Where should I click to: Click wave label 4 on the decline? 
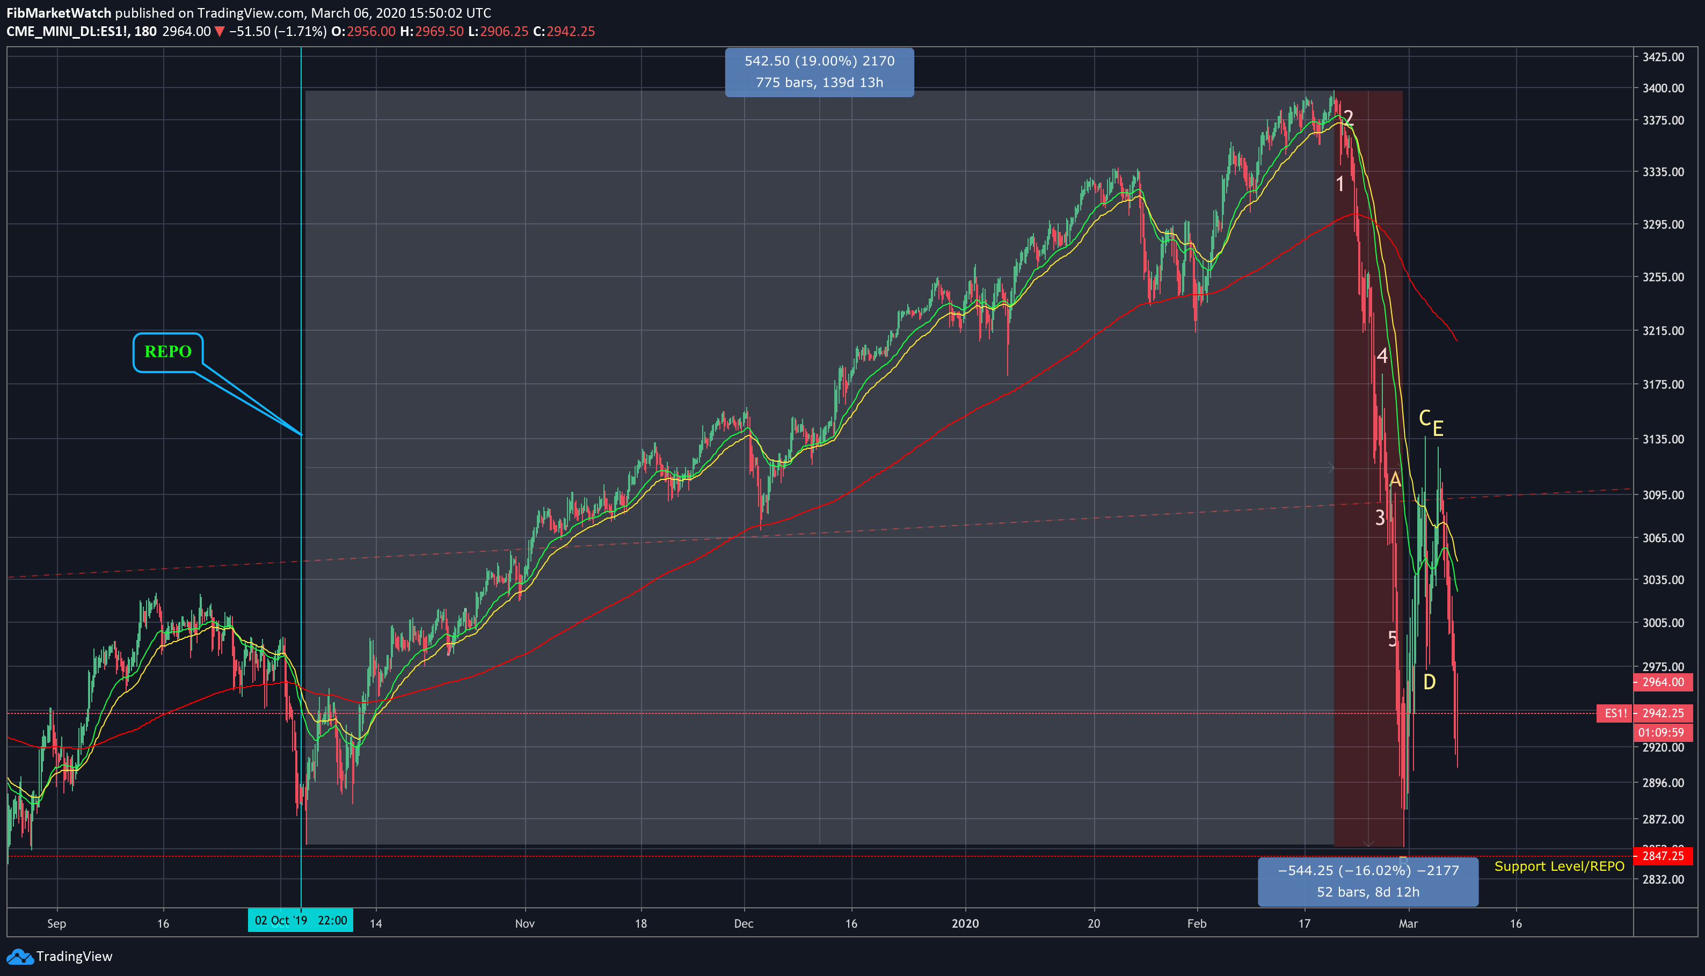(1382, 356)
